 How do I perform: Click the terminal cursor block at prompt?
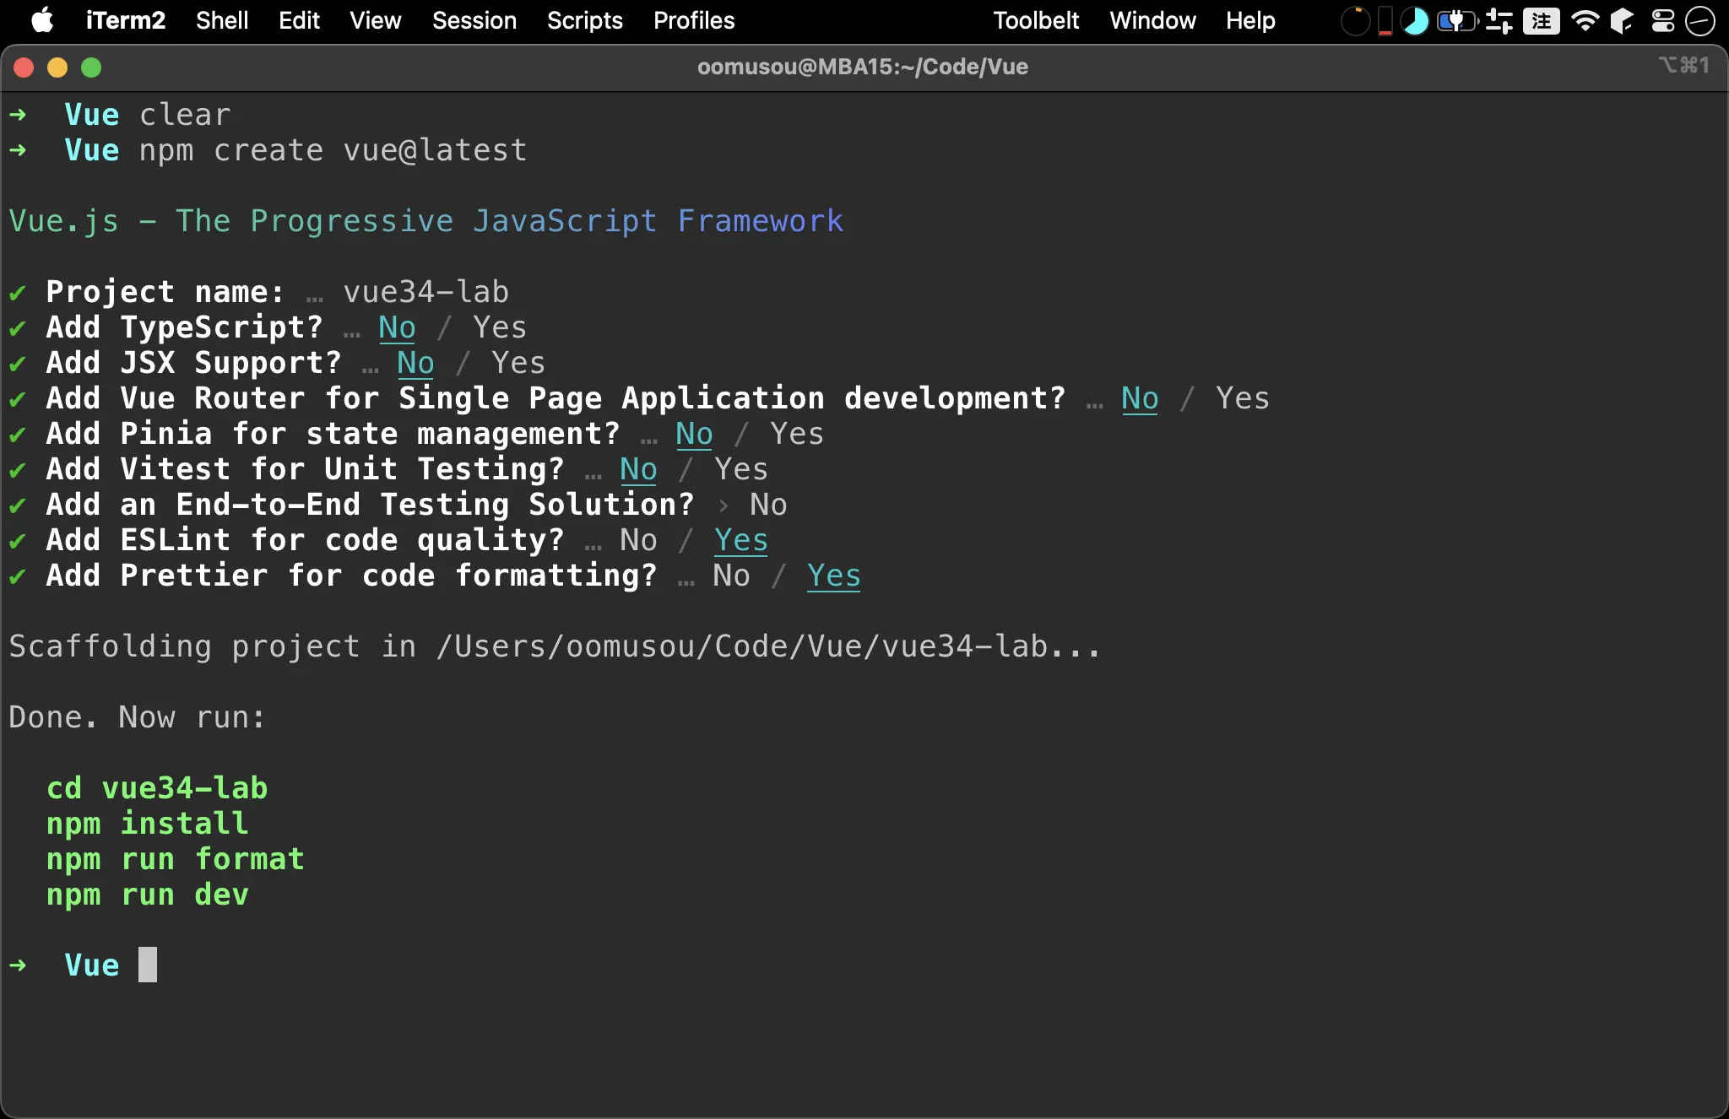tap(148, 965)
